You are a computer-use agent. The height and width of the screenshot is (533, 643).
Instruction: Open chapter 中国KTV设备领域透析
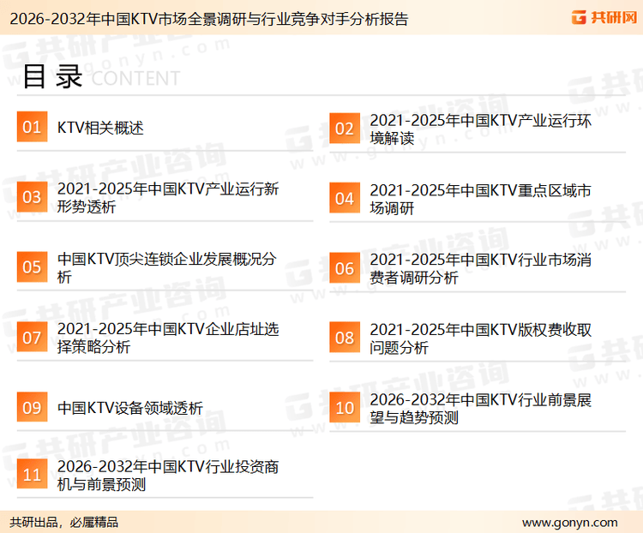tap(130, 408)
